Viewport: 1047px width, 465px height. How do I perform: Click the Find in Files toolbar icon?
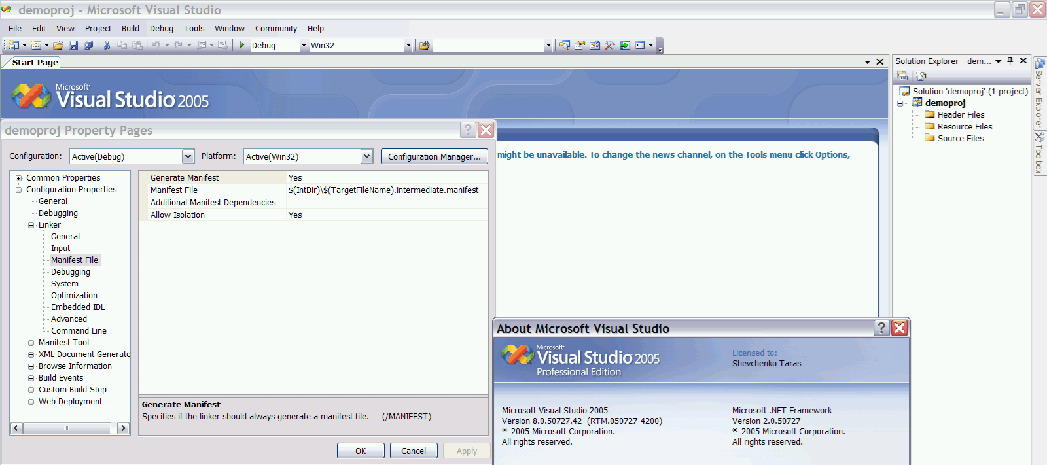(425, 45)
